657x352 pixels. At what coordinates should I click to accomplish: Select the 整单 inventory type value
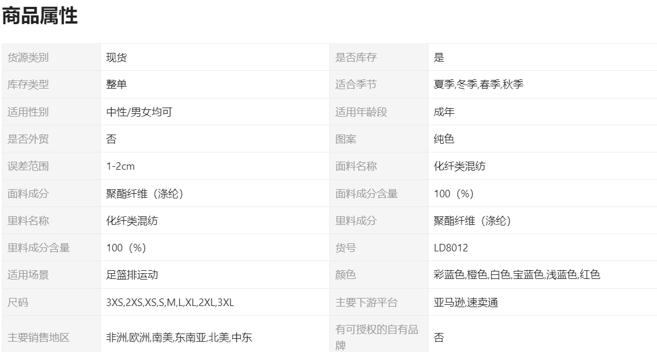(116, 85)
